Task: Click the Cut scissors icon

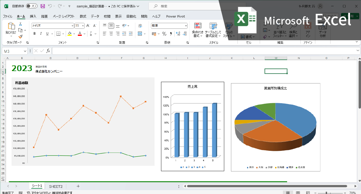Action: [x=20, y=24]
